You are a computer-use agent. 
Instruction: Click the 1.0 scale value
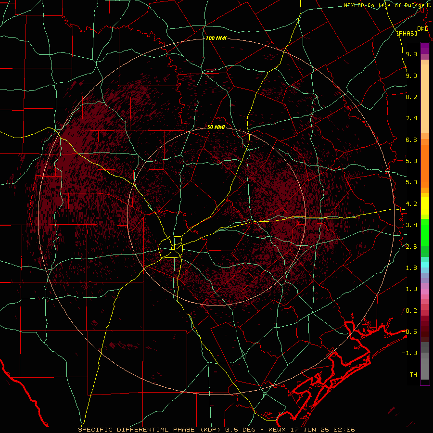coord(411,289)
